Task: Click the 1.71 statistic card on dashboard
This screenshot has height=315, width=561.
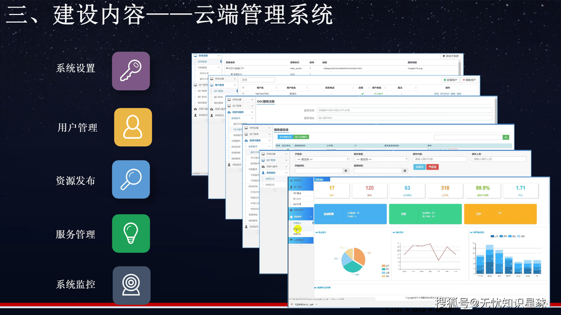Action: [521, 191]
